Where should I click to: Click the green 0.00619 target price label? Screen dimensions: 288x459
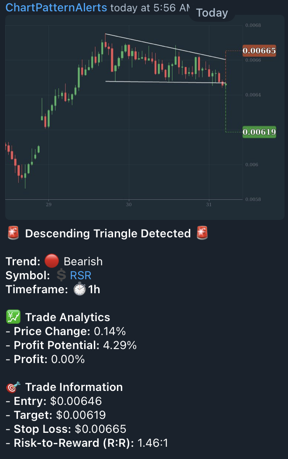tap(259, 131)
